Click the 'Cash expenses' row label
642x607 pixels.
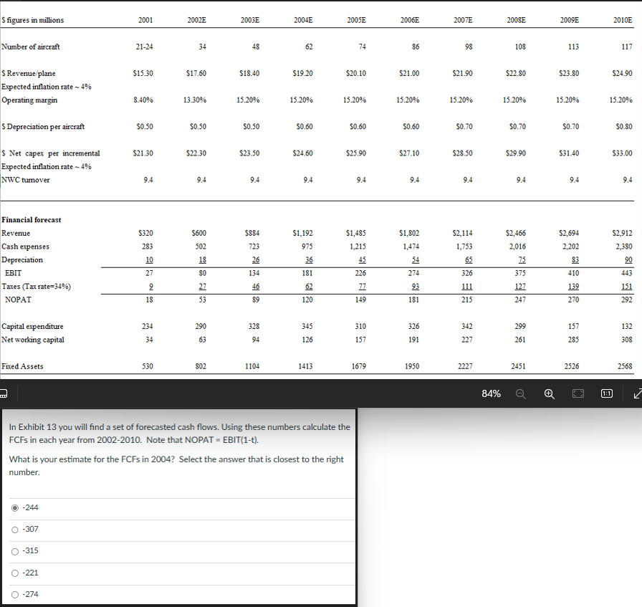click(x=25, y=247)
